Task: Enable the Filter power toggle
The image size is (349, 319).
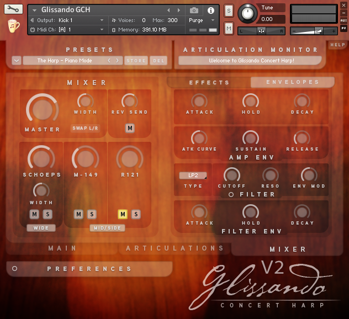Action: 231,195
